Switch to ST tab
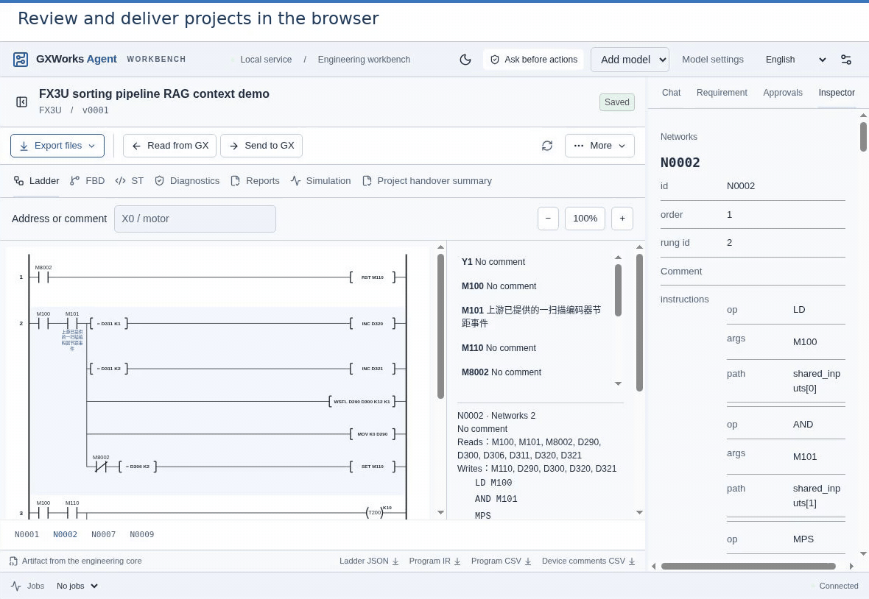Image resolution: width=869 pixels, height=599 pixels. (130, 181)
